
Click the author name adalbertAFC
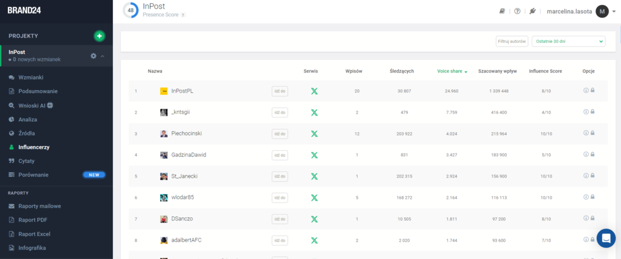click(x=186, y=240)
